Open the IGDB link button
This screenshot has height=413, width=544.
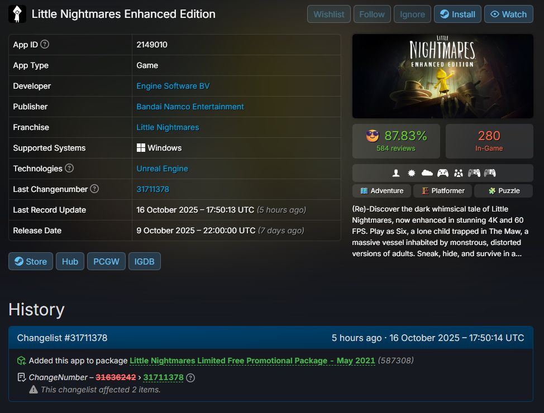144,261
